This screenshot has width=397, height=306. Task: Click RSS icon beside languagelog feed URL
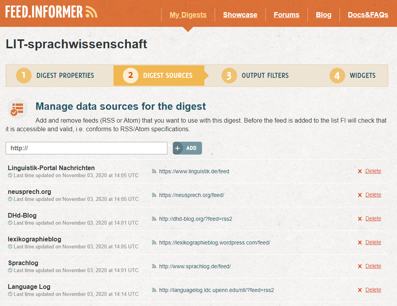154,290
